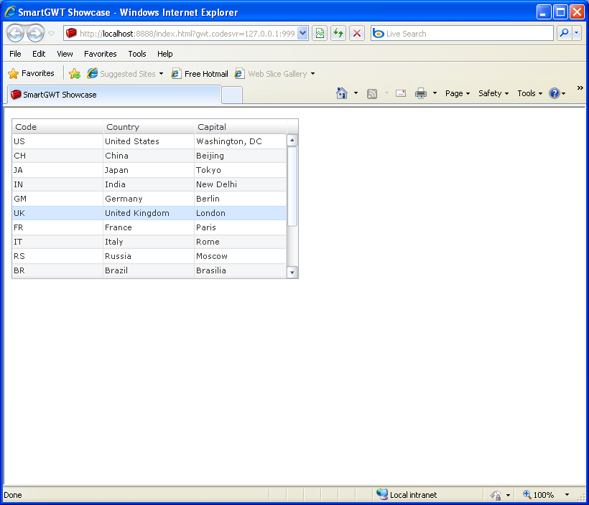
Task: Open the recent pages dropdown next to Forward
Action: pos(52,34)
